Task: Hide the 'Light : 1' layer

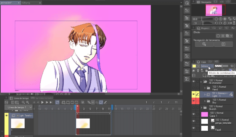Action: tap(194, 94)
